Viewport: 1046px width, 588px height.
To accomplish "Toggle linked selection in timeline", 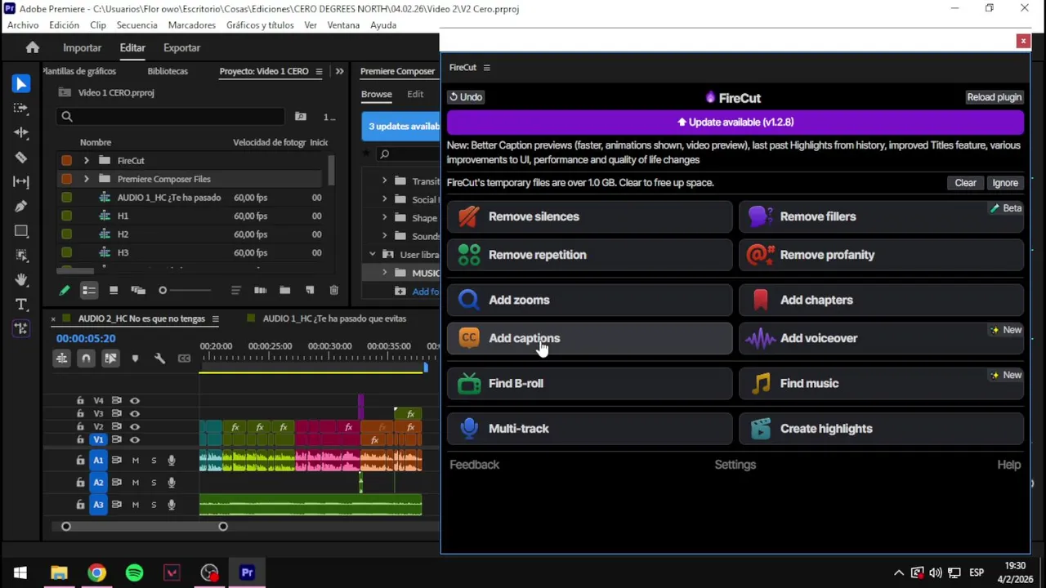I will coord(110,359).
